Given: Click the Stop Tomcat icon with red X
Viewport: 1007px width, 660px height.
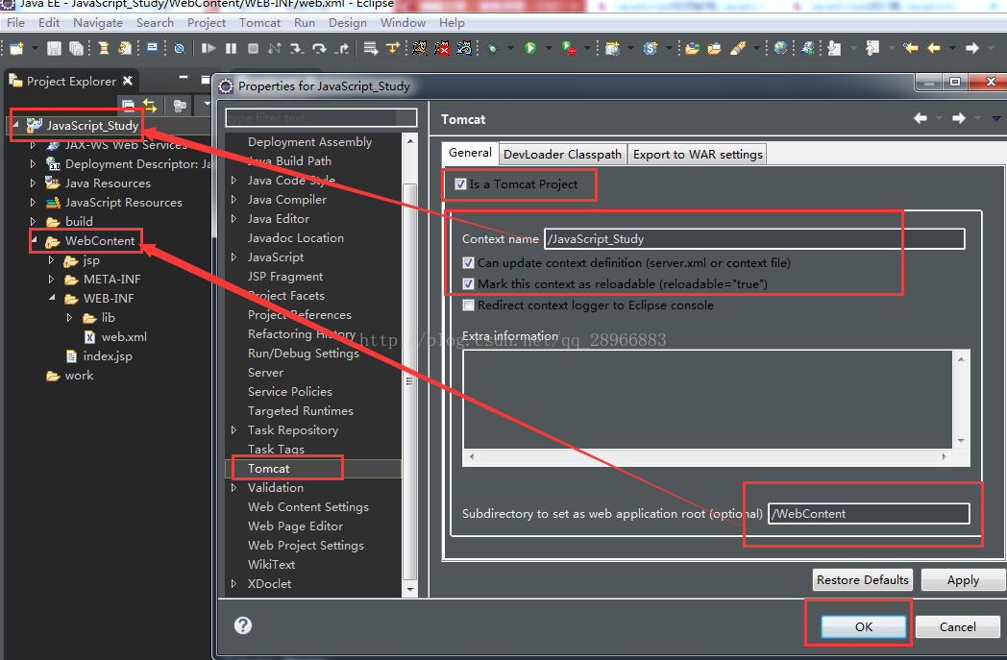Looking at the screenshot, I should click(442, 48).
